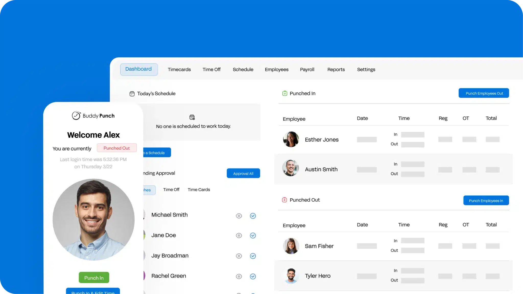The image size is (523, 294).
Task: View Jay Broadman's entry with eye icon
Action: point(239,256)
